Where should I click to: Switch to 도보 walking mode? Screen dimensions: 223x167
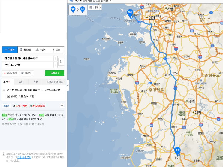click(x=56, y=50)
